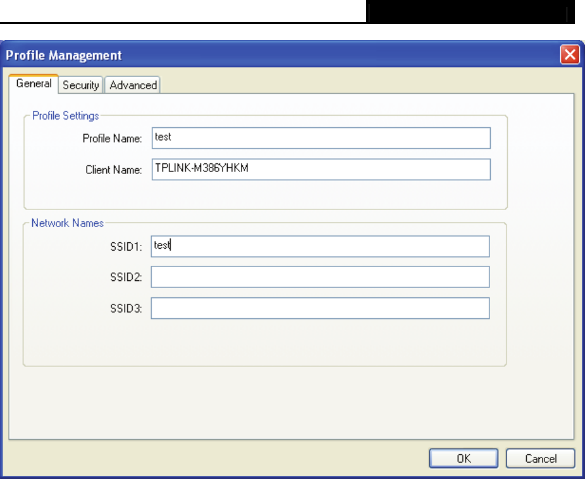585x479 pixels.
Task: Click the Client Name label
Action: point(114,170)
